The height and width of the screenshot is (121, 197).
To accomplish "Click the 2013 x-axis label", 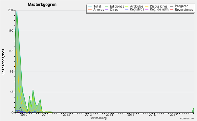I will pos(88,114).
